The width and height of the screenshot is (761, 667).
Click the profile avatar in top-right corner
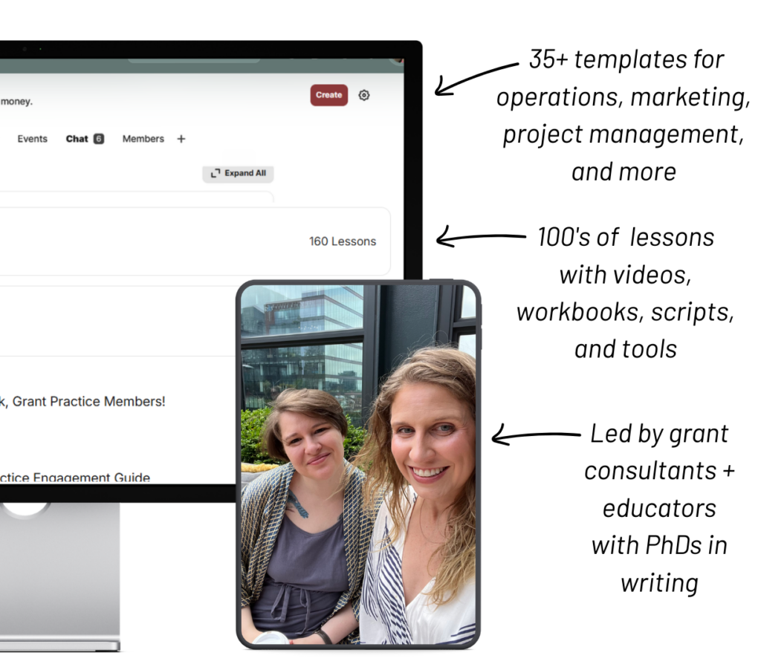[398, 61]
